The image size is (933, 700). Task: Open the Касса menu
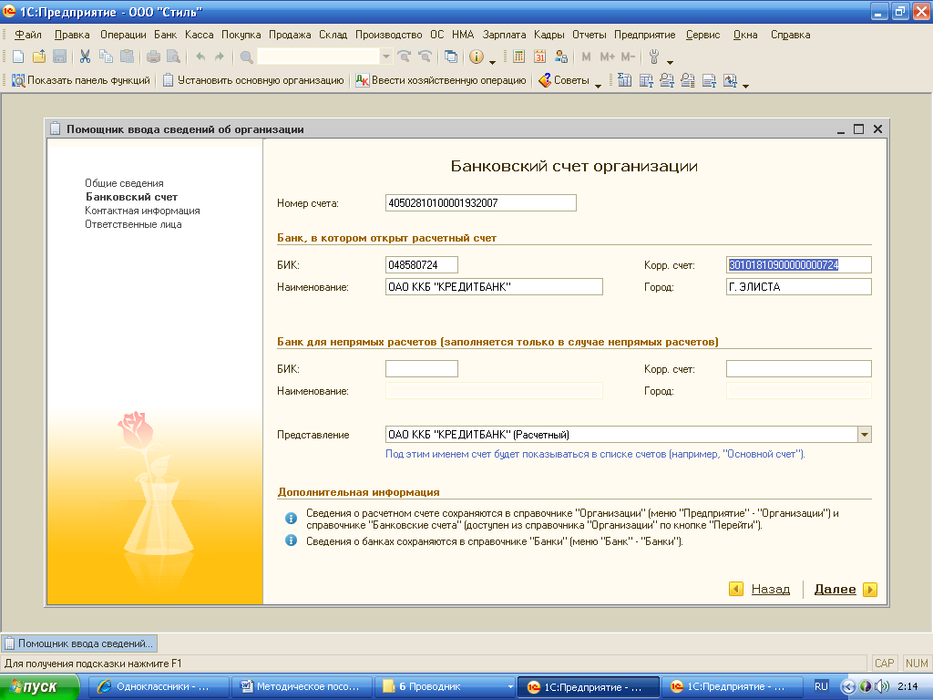[199, 35]
